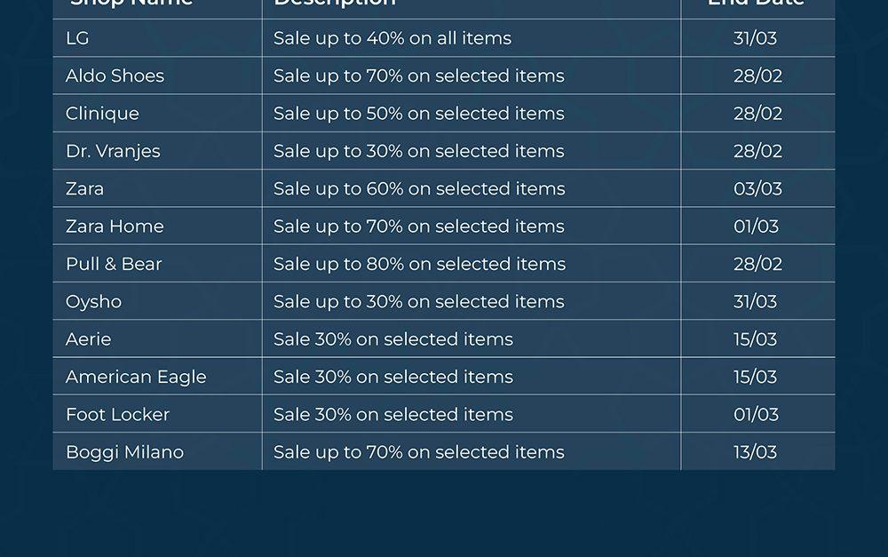Click the Zara Home shop name

coord(115,227)
